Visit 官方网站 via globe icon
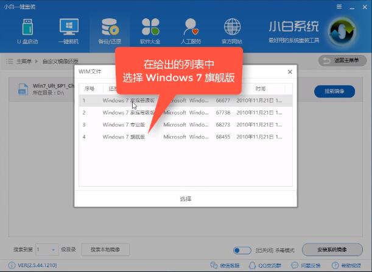Image resolution: width=372 pixels, height=272 pixels. click(232, 30)
